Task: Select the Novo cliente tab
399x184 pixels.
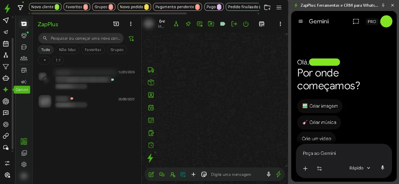Action: pyautogui.click(x=45, y=7)
